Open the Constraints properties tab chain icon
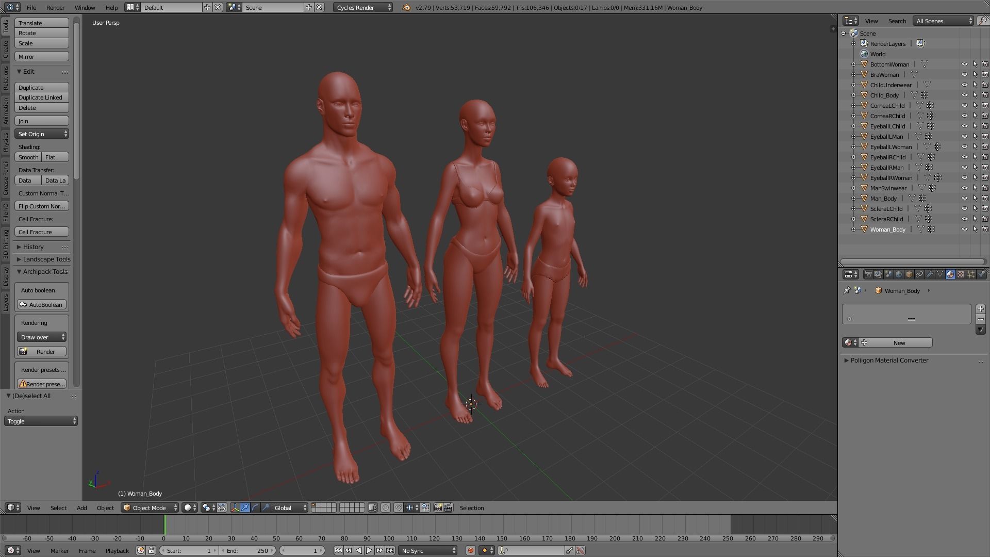The height and width of the screenshot is (557, 990). pos(919,274)
